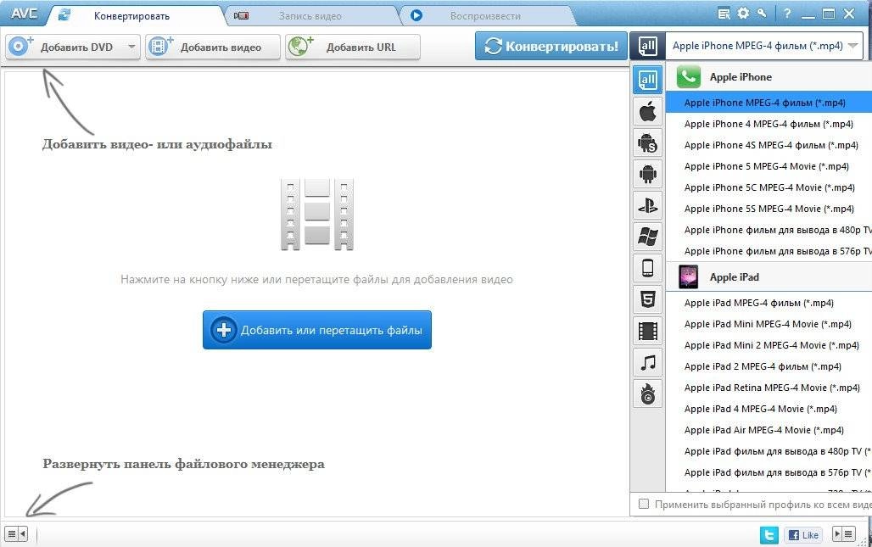Select Apple iPhone 5 MPEG-4 Movie profile
The height and width of the screenshot is (547, 872).
point(769,165)
